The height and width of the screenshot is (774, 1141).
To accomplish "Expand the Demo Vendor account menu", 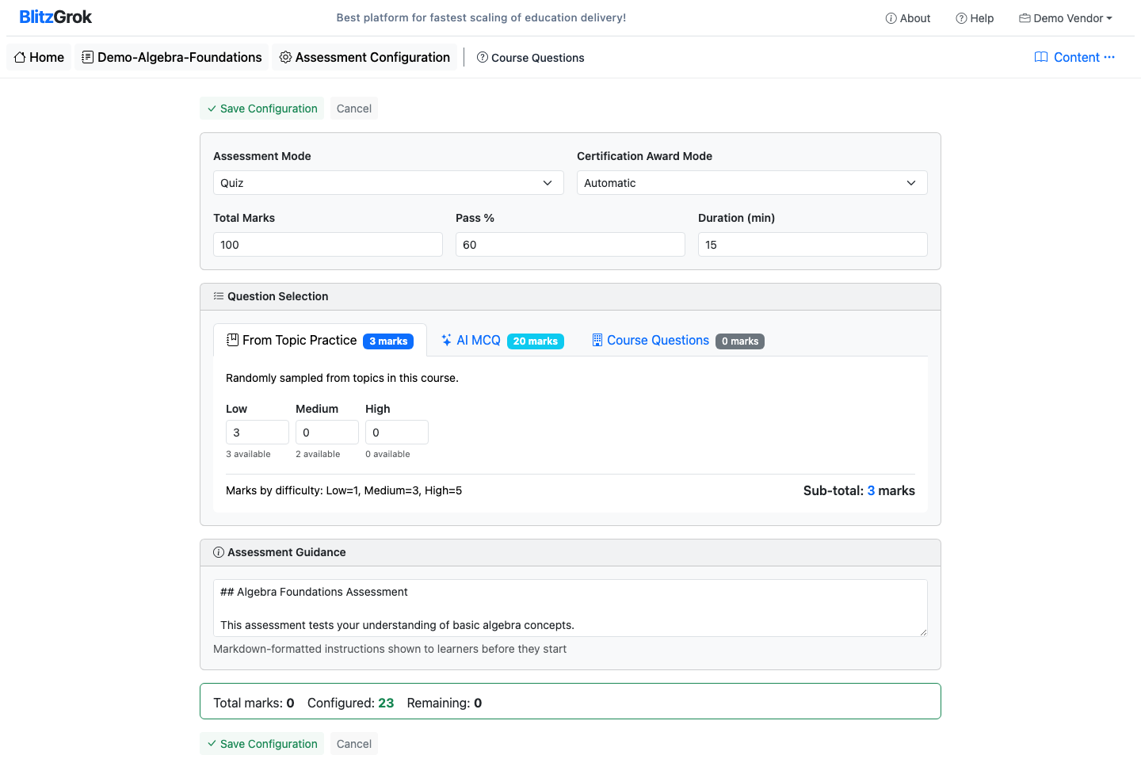I will click(1066, 18).
